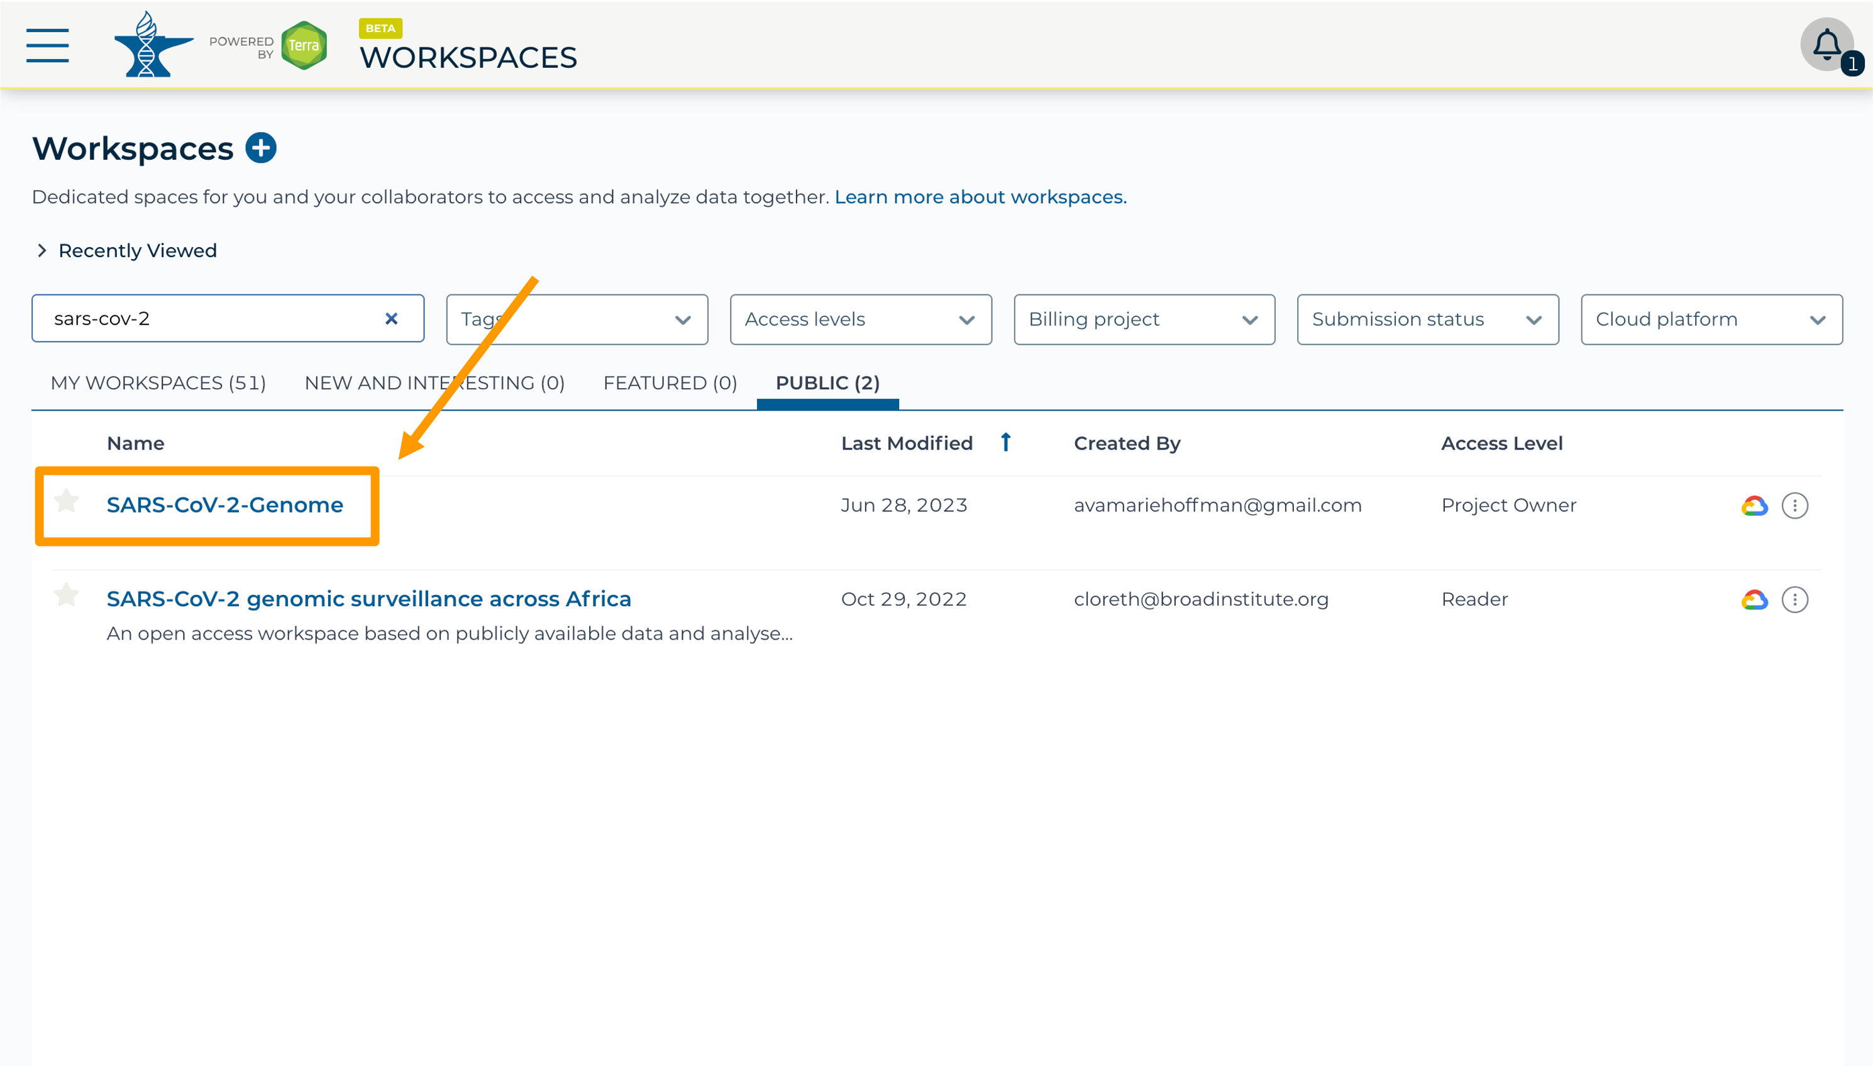Switch to New and Interesting (0) tab
Image resolution: width=1873 pixels, height=1066 pixels.
tap(434, 383)
